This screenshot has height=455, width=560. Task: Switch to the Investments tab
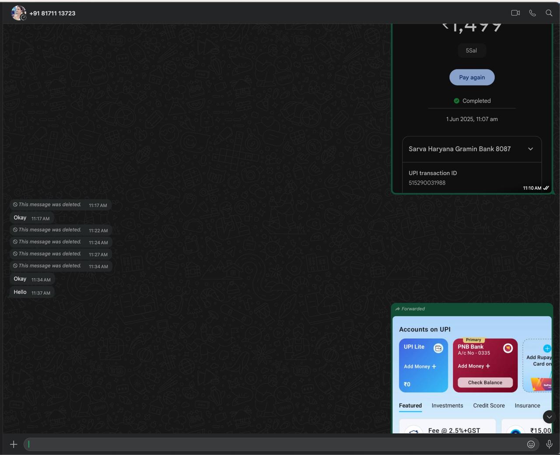pyautogui.click(x=447, y=406)
